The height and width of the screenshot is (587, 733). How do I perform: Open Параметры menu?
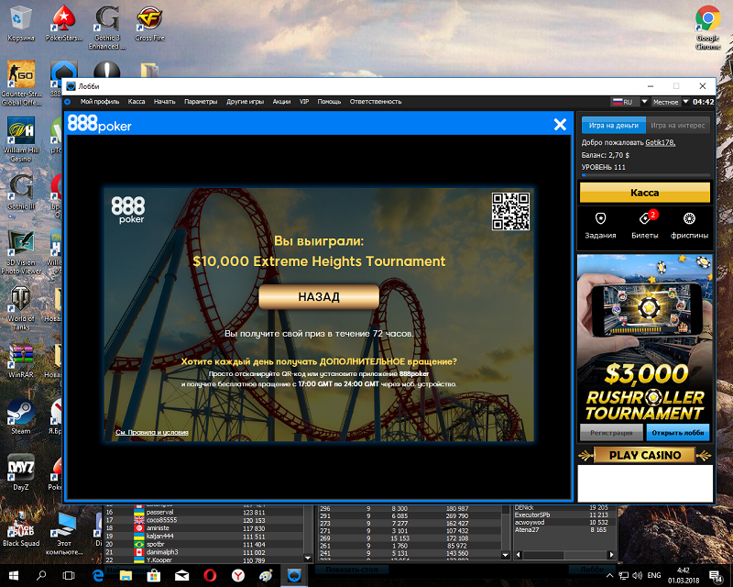[x=201, y=102]
